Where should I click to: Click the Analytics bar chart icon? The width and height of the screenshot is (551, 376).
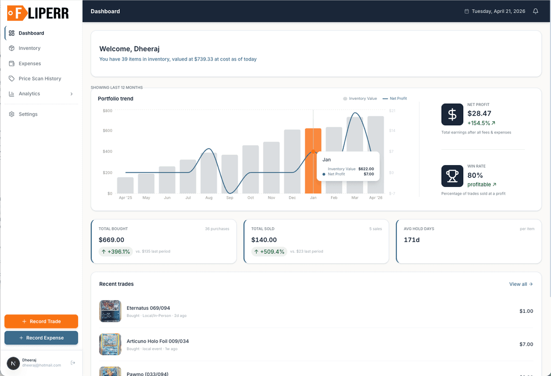click(x=12, y=94)
